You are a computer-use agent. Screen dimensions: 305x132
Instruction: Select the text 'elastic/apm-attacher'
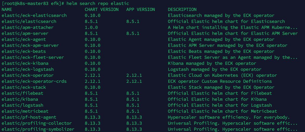[x=28, y=28]
